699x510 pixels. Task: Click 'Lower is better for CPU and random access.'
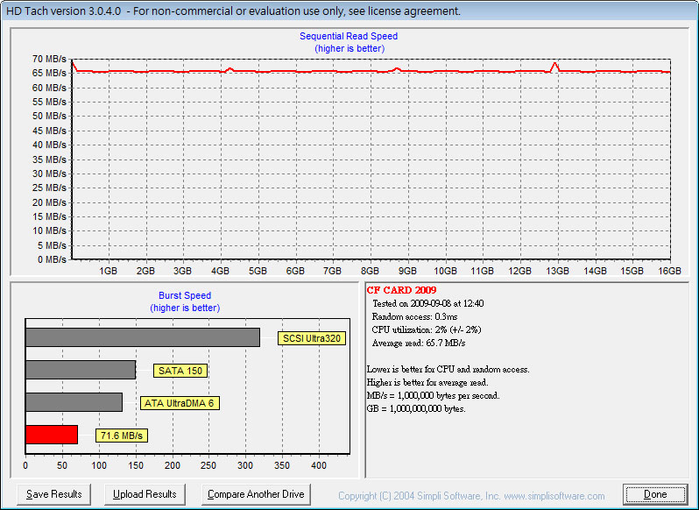coord(448,370)
